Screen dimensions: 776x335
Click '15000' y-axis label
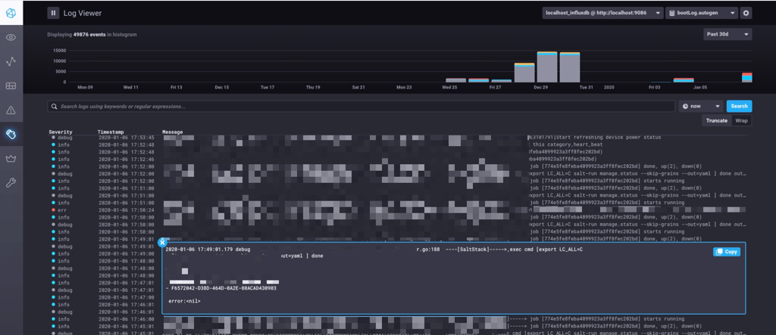[x=59, y=51]
